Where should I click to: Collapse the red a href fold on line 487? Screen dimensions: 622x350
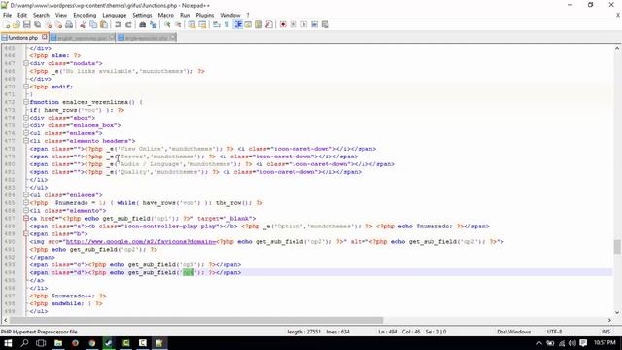coord(26,218)
